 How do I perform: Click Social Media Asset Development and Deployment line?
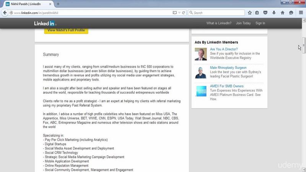pos(78,148)
